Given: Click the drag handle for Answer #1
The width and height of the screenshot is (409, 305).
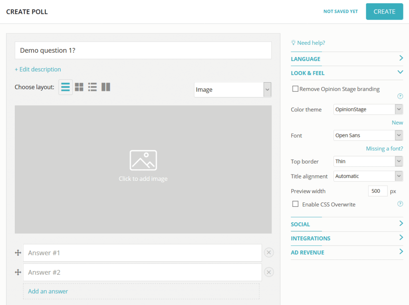Looking at the screenshot, I should (18, 253).
